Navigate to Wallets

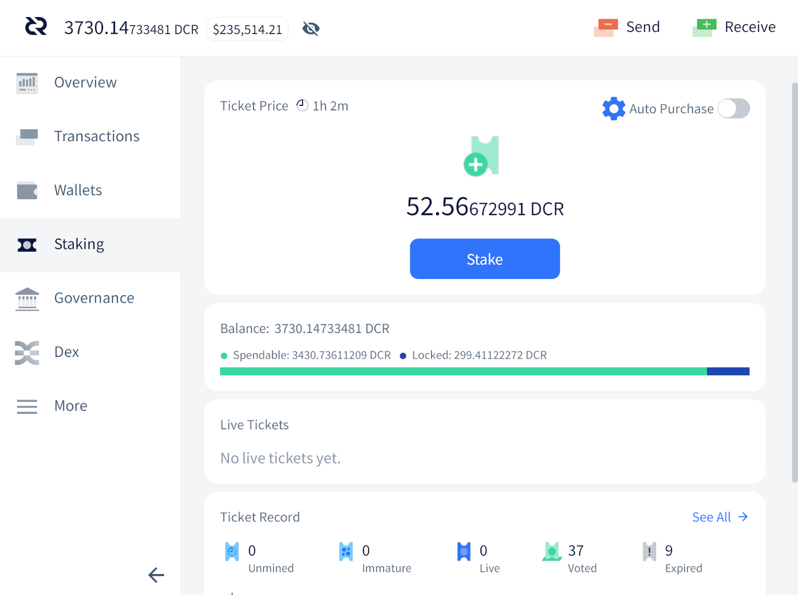[78, 190]
